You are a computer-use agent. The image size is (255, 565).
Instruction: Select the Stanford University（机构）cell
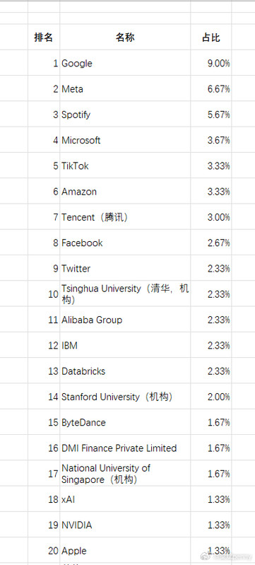pos(125,397)
